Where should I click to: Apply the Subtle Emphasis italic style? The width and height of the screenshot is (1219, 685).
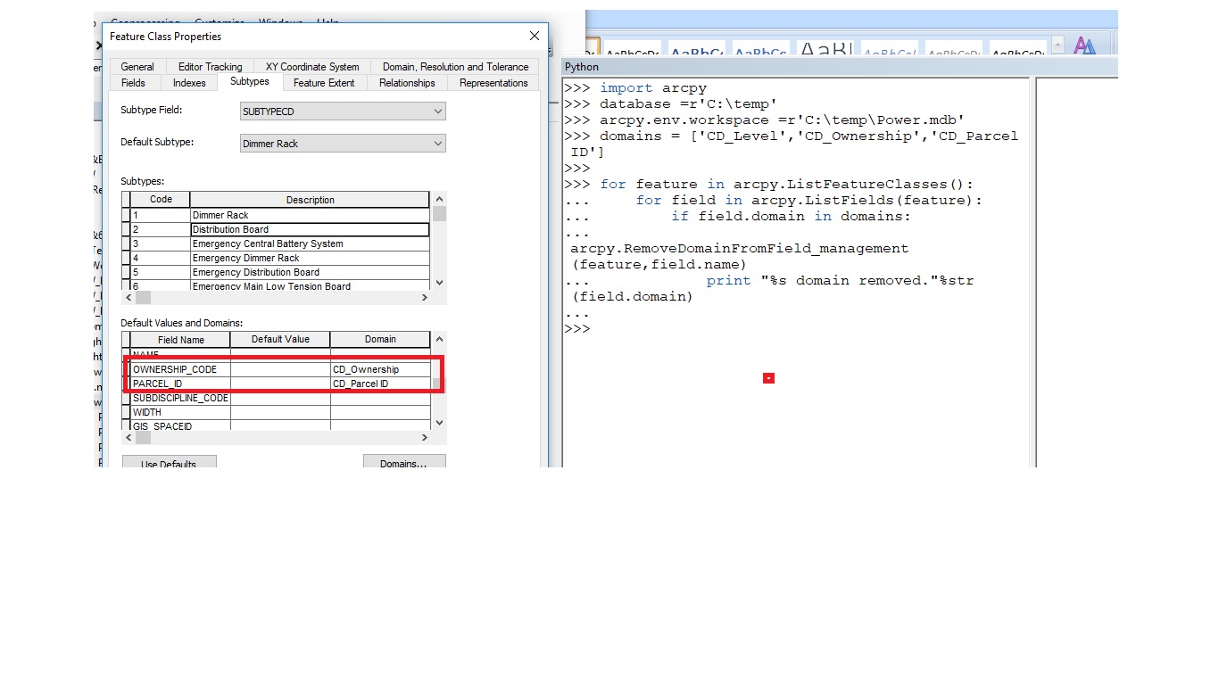pyautogui.click(x=889, y=49)
